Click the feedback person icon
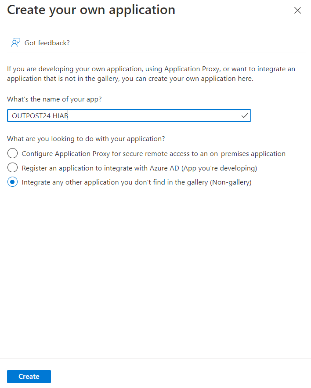This screenshot has width=311, height=388. coord(16,43)
